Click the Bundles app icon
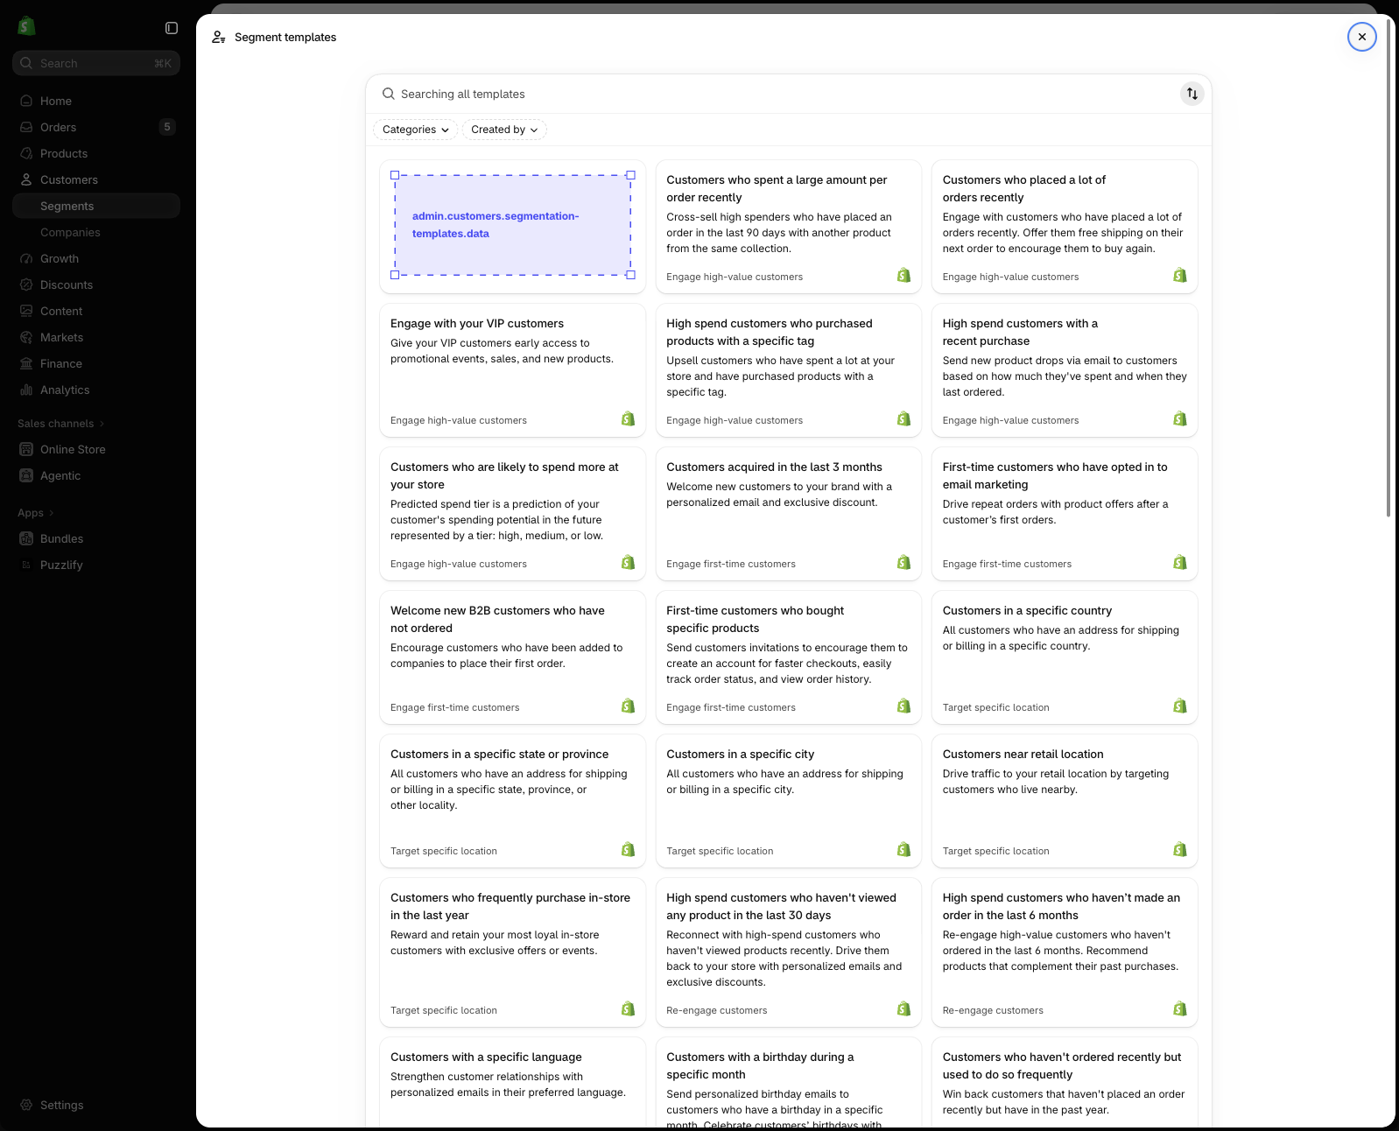 pos(26,538)
